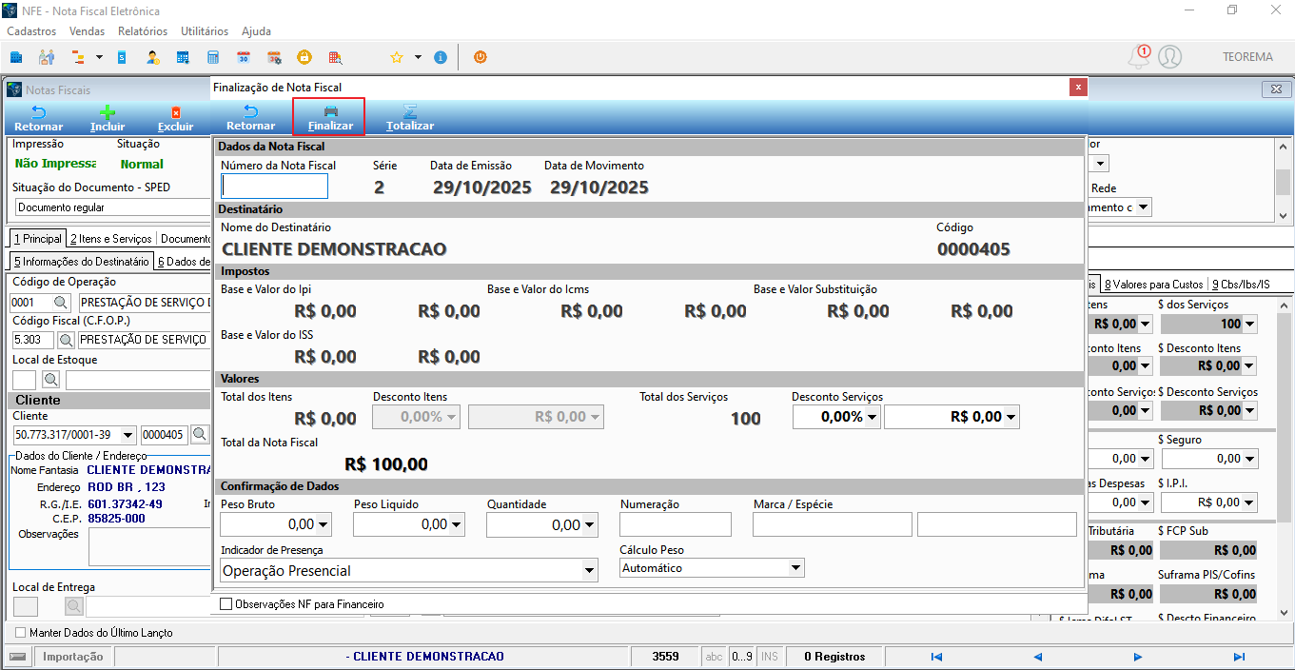This screenshot has width=1295, height=670.
Task: Click the orange power exit icon
Action: [481, 57]
